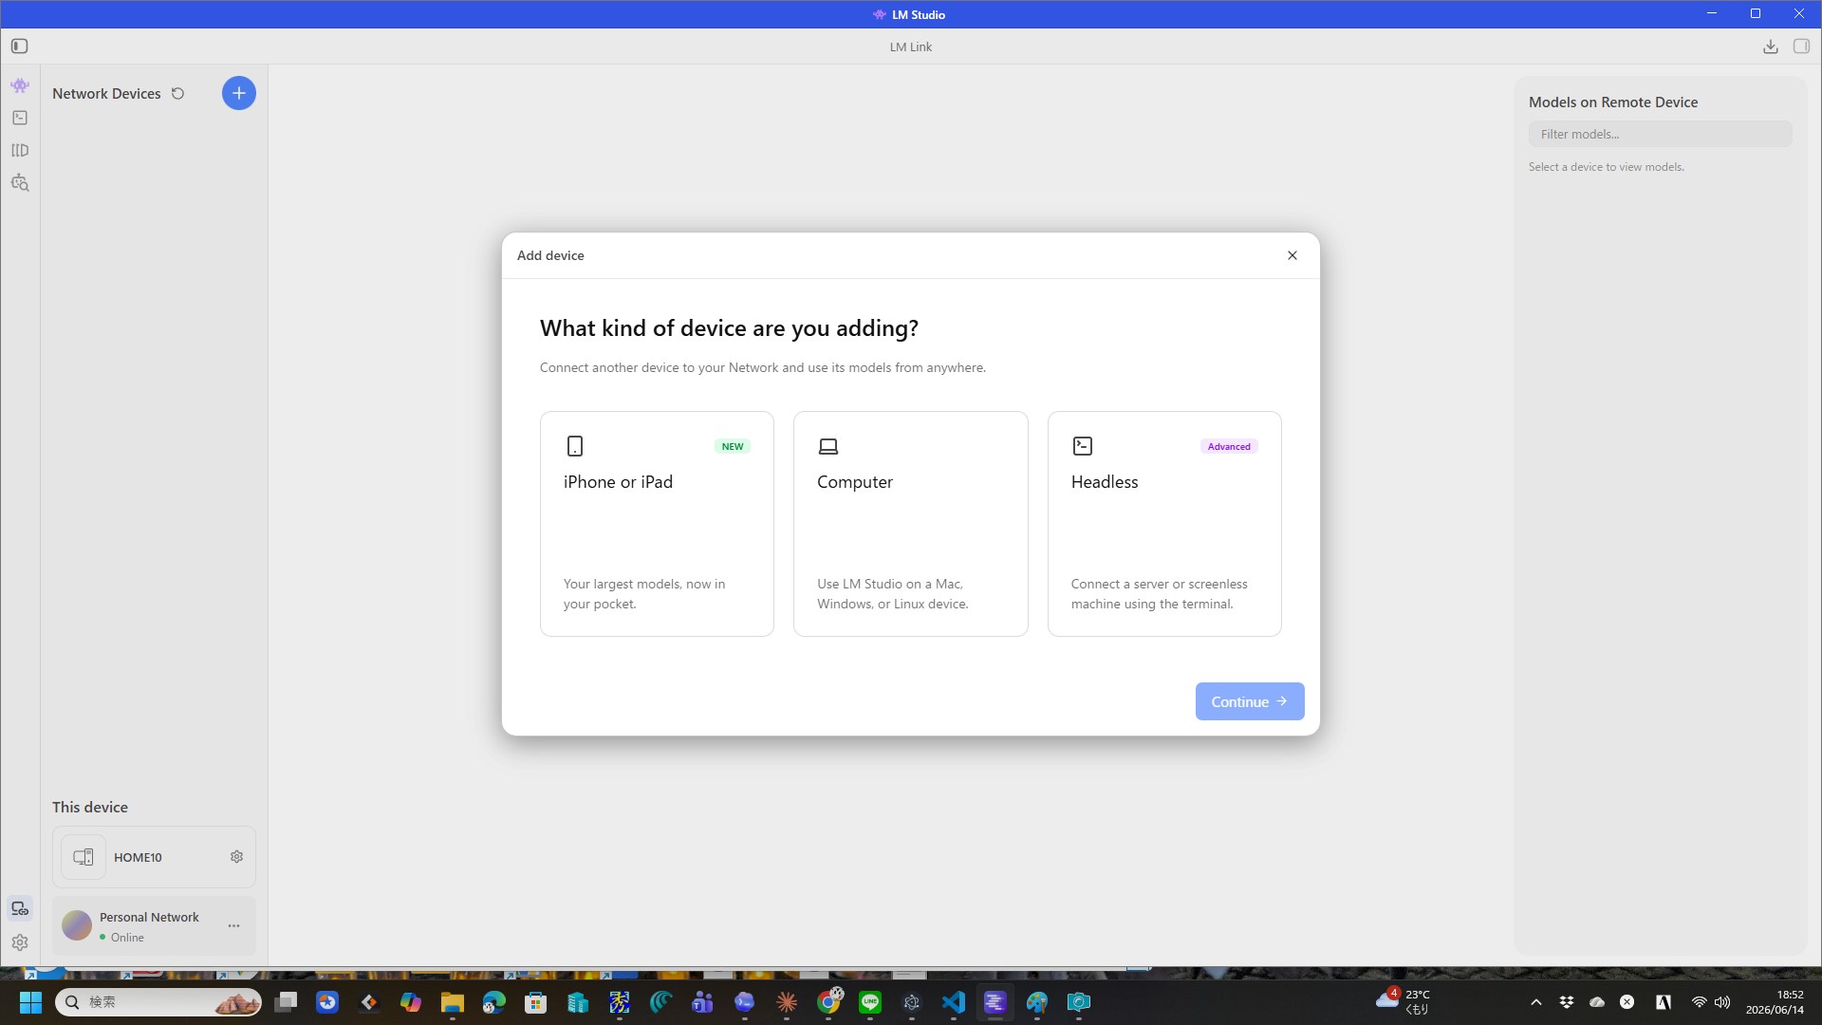Open the Personal Network more options menu
This screenshot has width=1822, height=1025.
click(233, 925)
